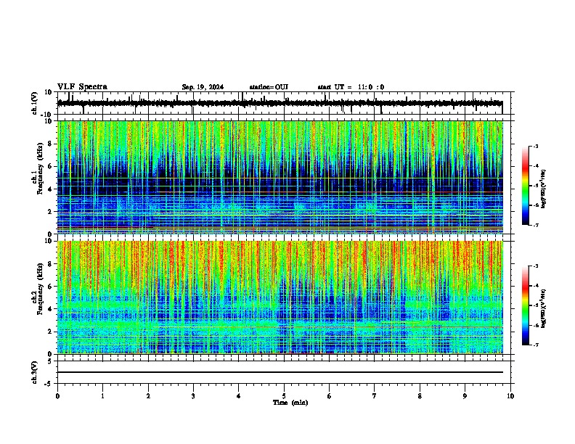The image size is (575, 444).
Task: Click the "-3" label on the ch.2 color bar
Action: (535, 266)
